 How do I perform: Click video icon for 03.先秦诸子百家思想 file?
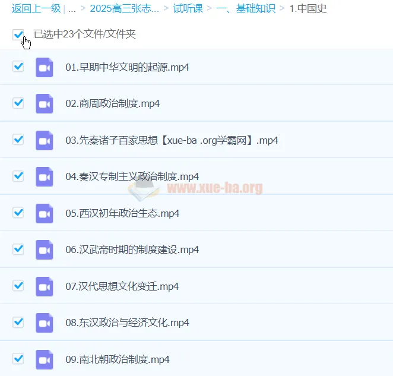[45, 140]
